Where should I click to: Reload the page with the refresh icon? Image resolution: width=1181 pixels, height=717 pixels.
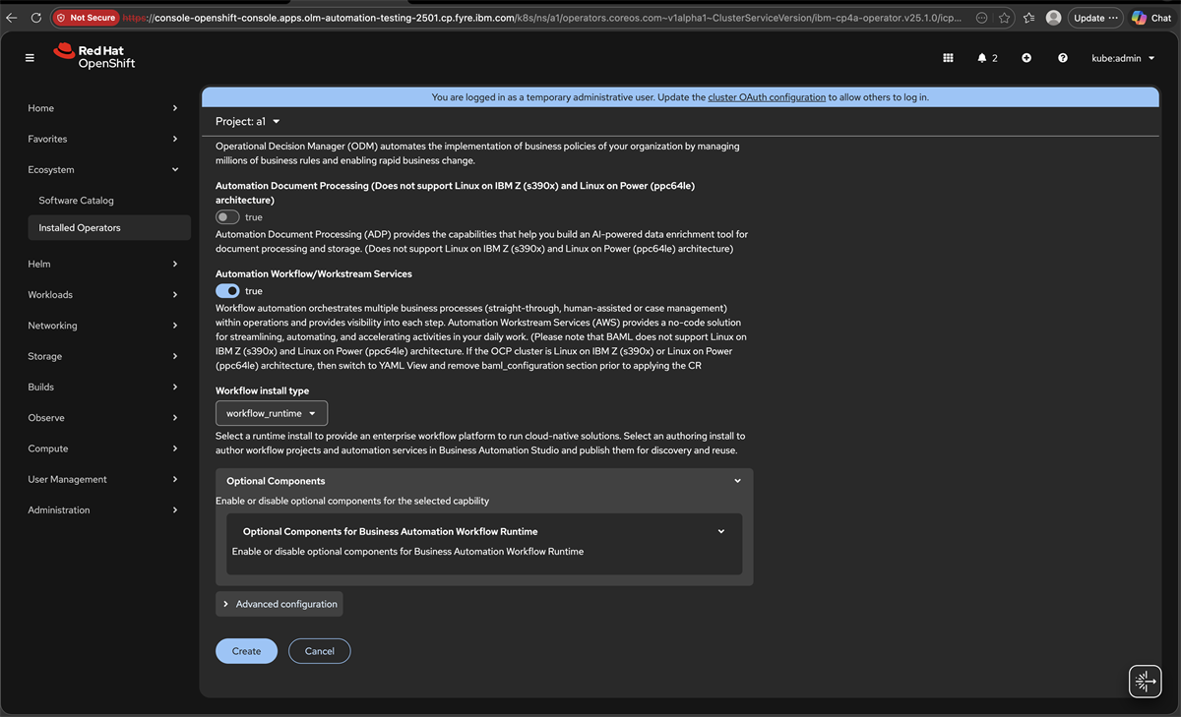coord(36,18)
